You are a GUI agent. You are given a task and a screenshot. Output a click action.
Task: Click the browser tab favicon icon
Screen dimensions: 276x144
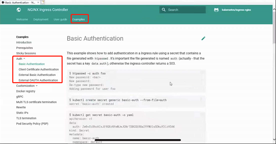(3, 2)
